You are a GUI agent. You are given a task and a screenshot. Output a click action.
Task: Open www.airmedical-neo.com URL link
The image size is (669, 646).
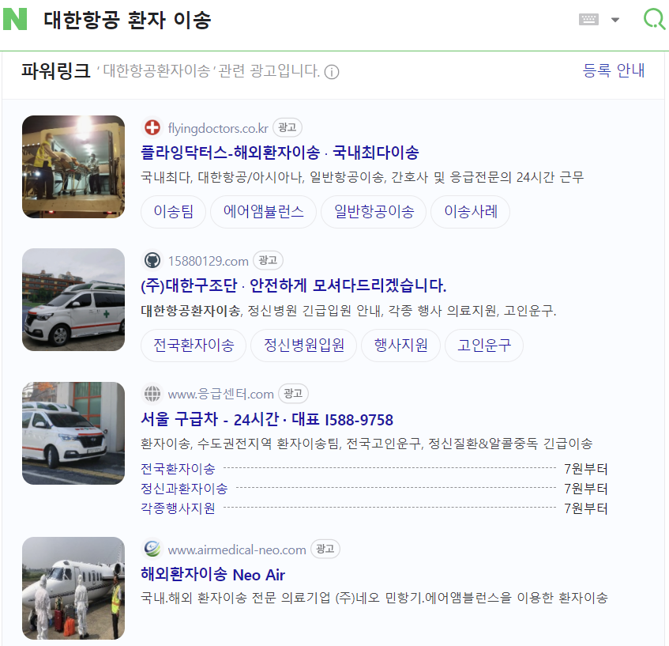click(237, 550)
